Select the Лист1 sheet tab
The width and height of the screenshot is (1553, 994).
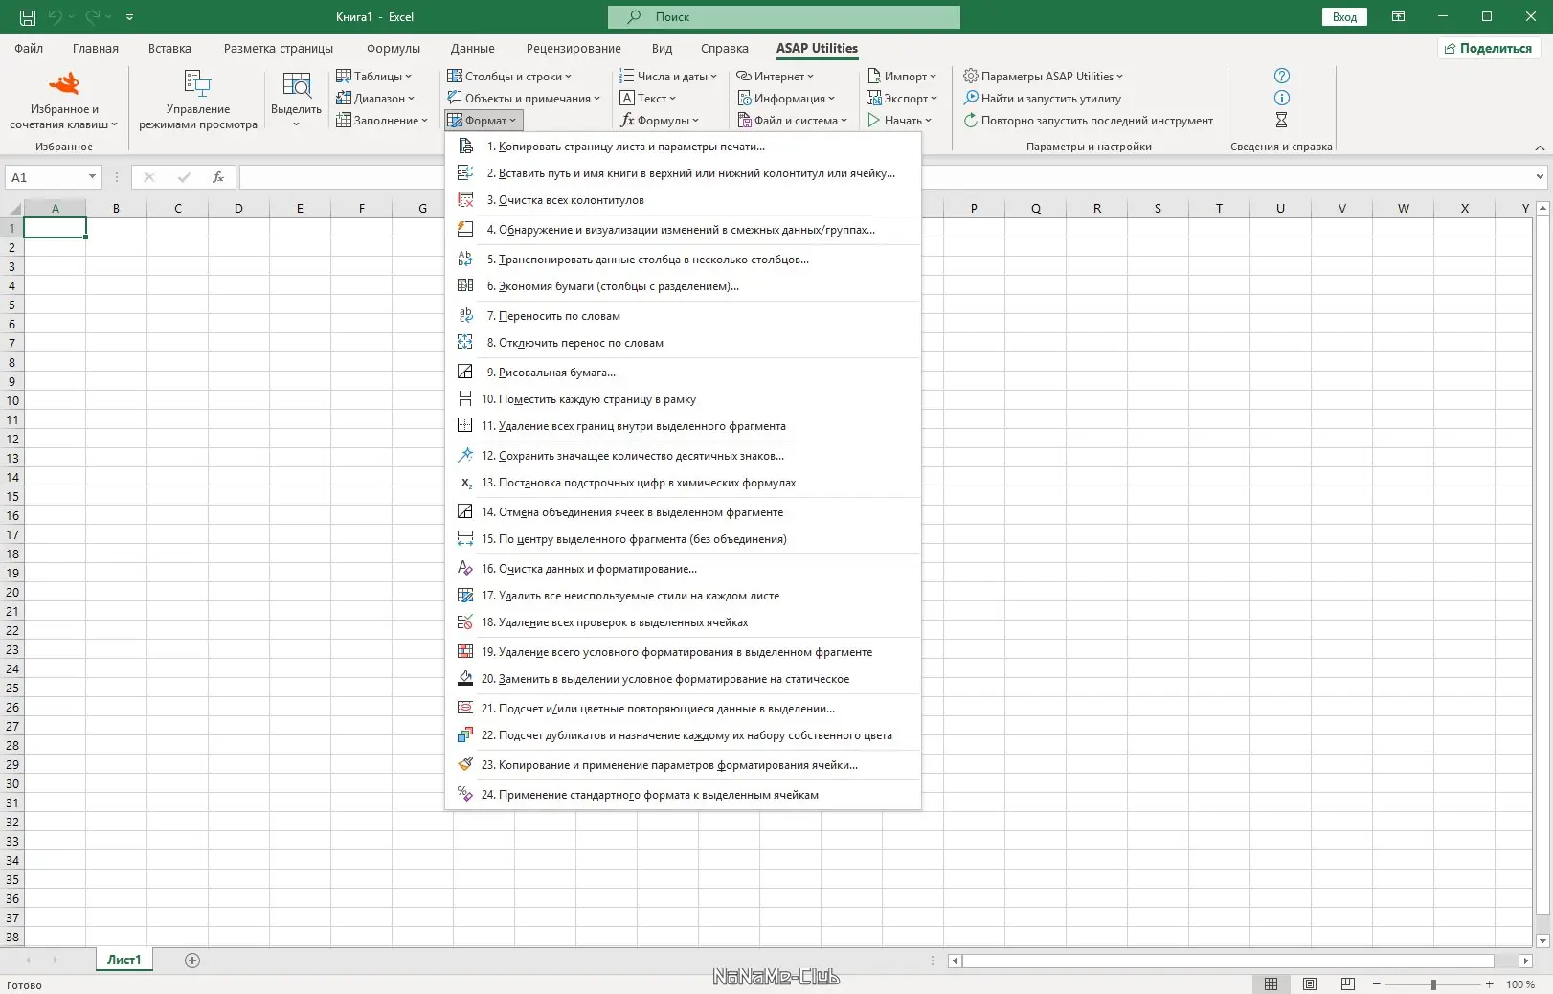pos(124,960)
